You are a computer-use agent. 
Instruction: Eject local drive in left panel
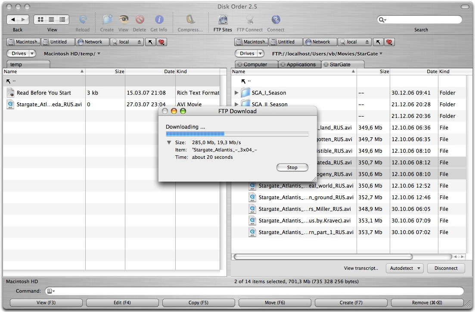click(139, 42)
